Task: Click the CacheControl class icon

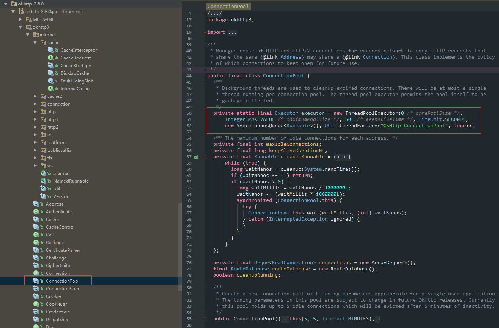Action: [36, 227]
